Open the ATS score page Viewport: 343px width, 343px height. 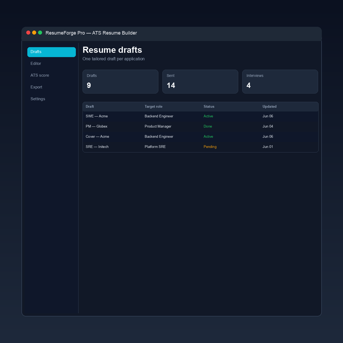(x=51, y=76)
